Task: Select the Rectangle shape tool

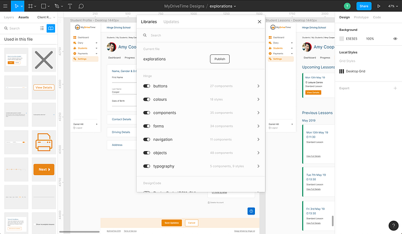Action: point(44,6)
